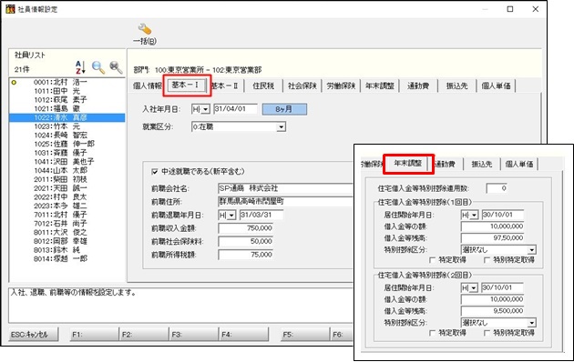The image size is (574, 362).
Task: Click ESC:キャンセル button
Action: pos(34,334)
